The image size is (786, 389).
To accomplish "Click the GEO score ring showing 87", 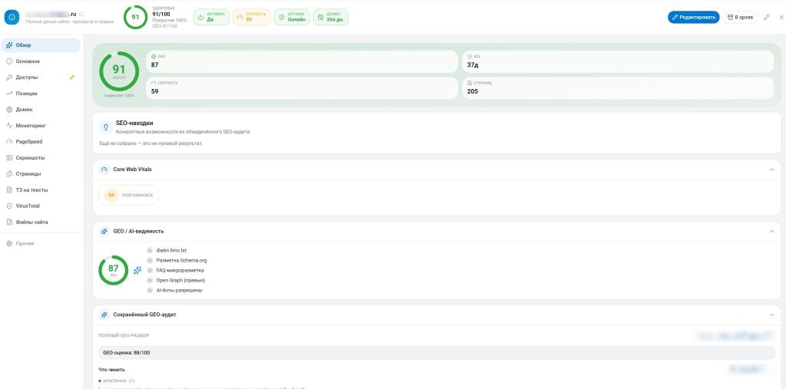I will [114, 270].
